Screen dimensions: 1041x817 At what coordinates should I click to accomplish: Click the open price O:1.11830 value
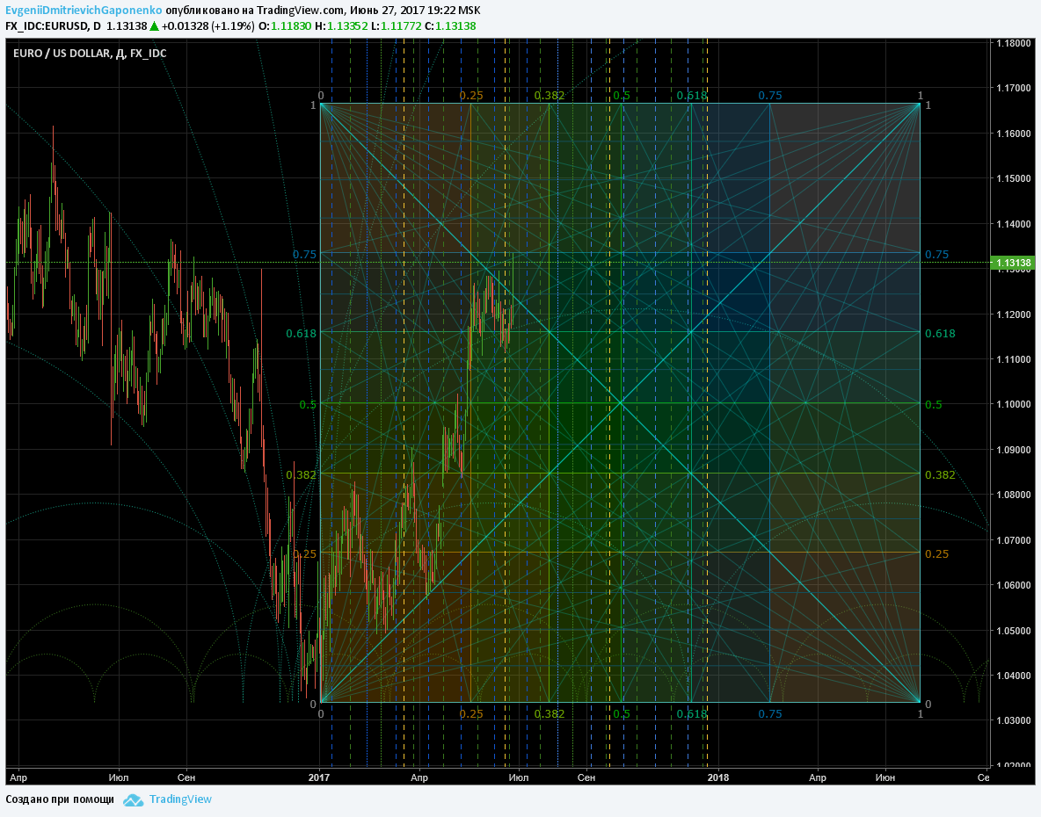(286, 26)
